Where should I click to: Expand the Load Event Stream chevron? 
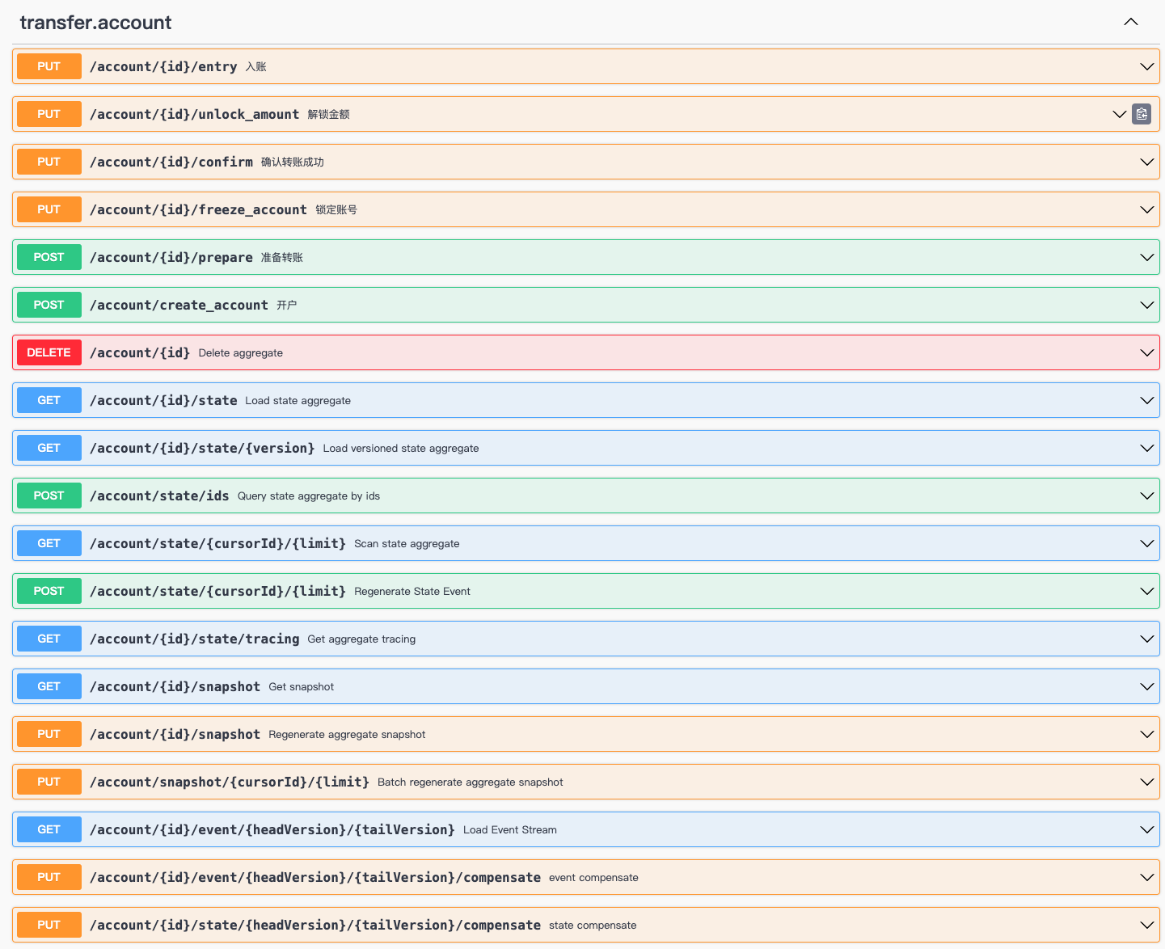tap(1146, 829)
